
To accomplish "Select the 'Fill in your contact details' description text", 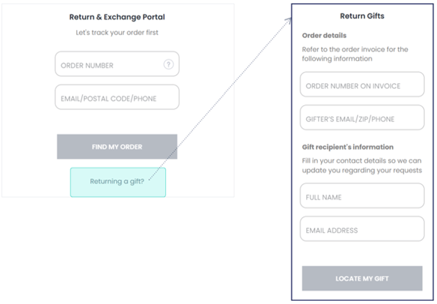I will 362,165.
